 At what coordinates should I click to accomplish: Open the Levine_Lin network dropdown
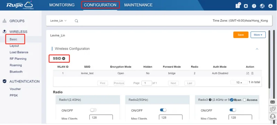[58, 21]
